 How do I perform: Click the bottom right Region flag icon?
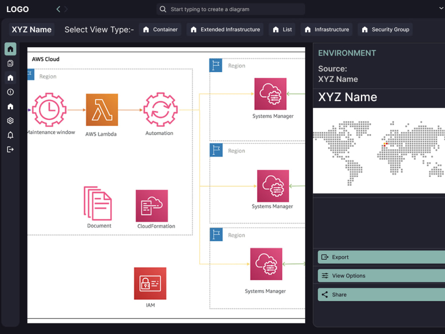click(216, 235)
